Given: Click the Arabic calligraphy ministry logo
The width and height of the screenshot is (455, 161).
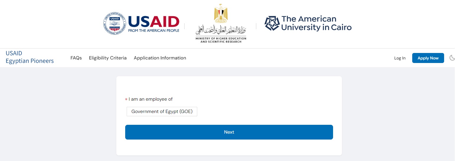Looking at the screenshot, I should click(x=221, y=29).
